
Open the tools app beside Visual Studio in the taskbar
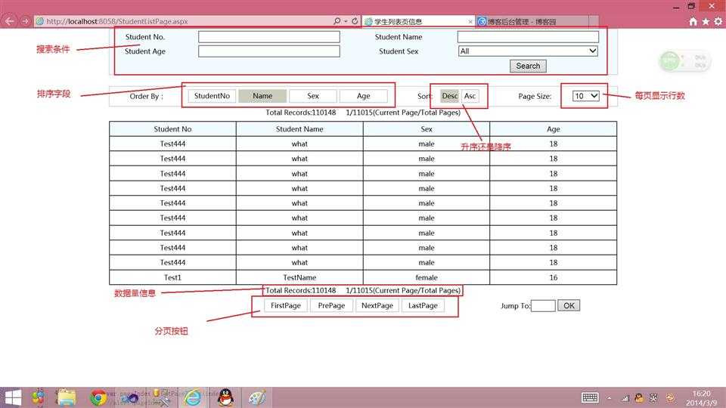161,397
